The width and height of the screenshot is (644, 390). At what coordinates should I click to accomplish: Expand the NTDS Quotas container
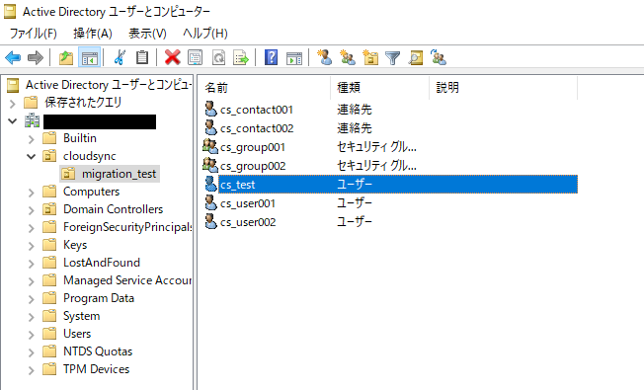32,352
